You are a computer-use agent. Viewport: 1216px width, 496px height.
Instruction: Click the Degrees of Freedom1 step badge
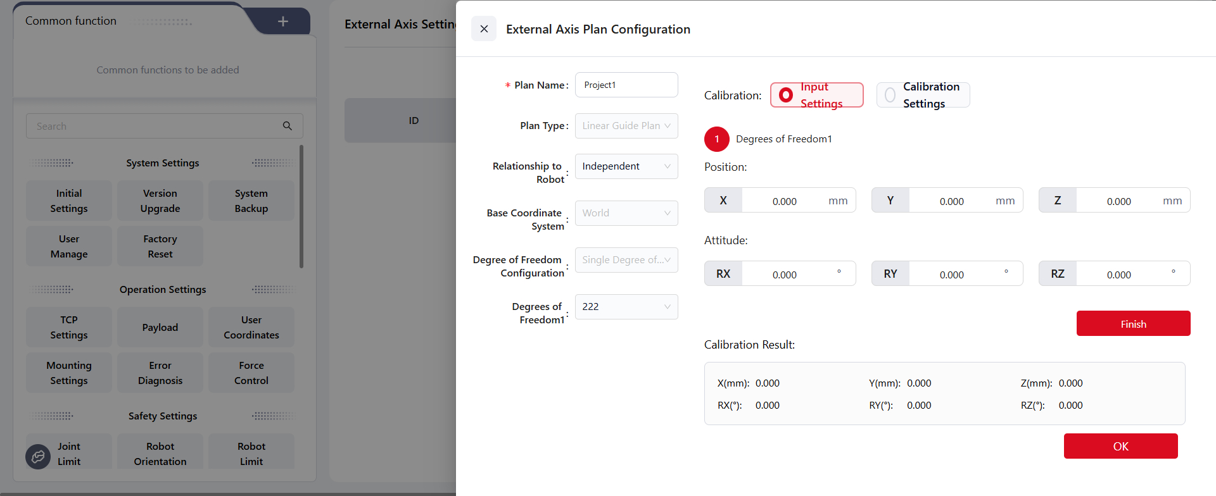[x=716, y=139]
